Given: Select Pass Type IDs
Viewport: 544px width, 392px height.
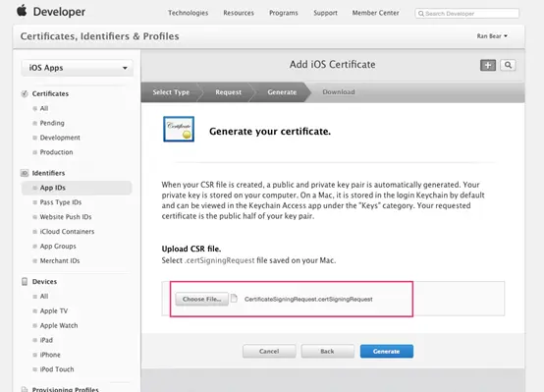Looking at the screenshot, I should click(x=61, y=202).
